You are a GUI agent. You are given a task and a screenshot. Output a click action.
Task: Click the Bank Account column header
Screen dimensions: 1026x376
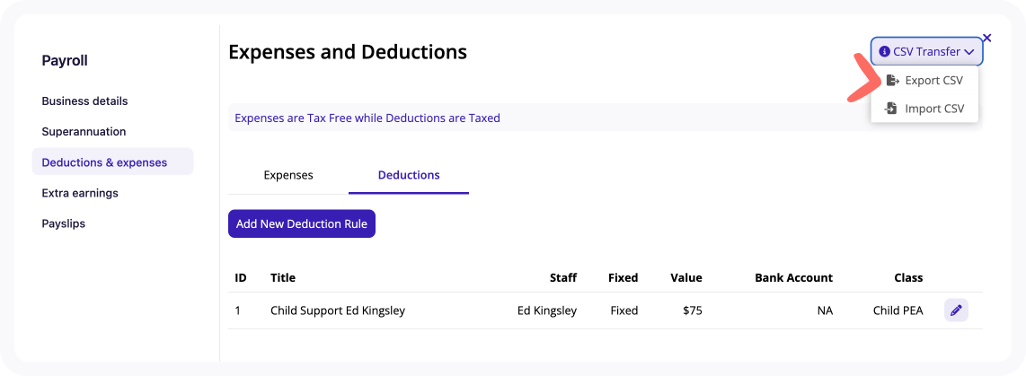tap(793, 278)
